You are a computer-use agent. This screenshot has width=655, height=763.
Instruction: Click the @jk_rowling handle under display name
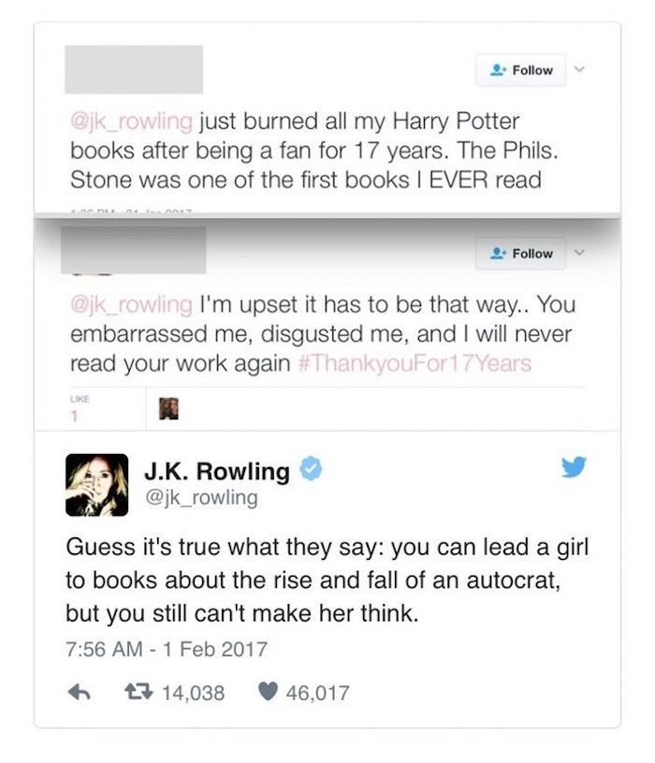[x=201, y=498]
